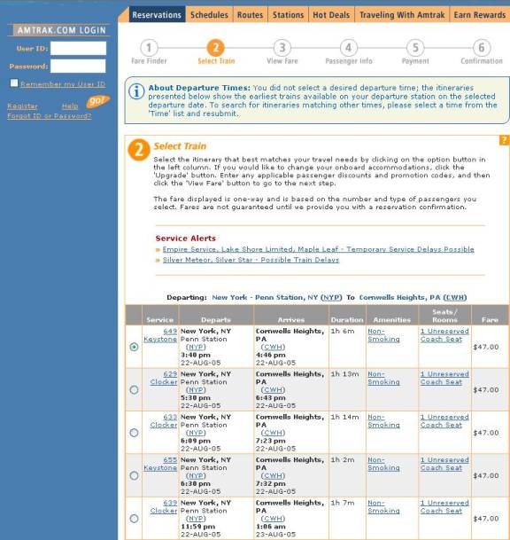The height and width of the screenshot is (540, 510).
Task: Click the Register link
Action: click(x=23, y=106)
